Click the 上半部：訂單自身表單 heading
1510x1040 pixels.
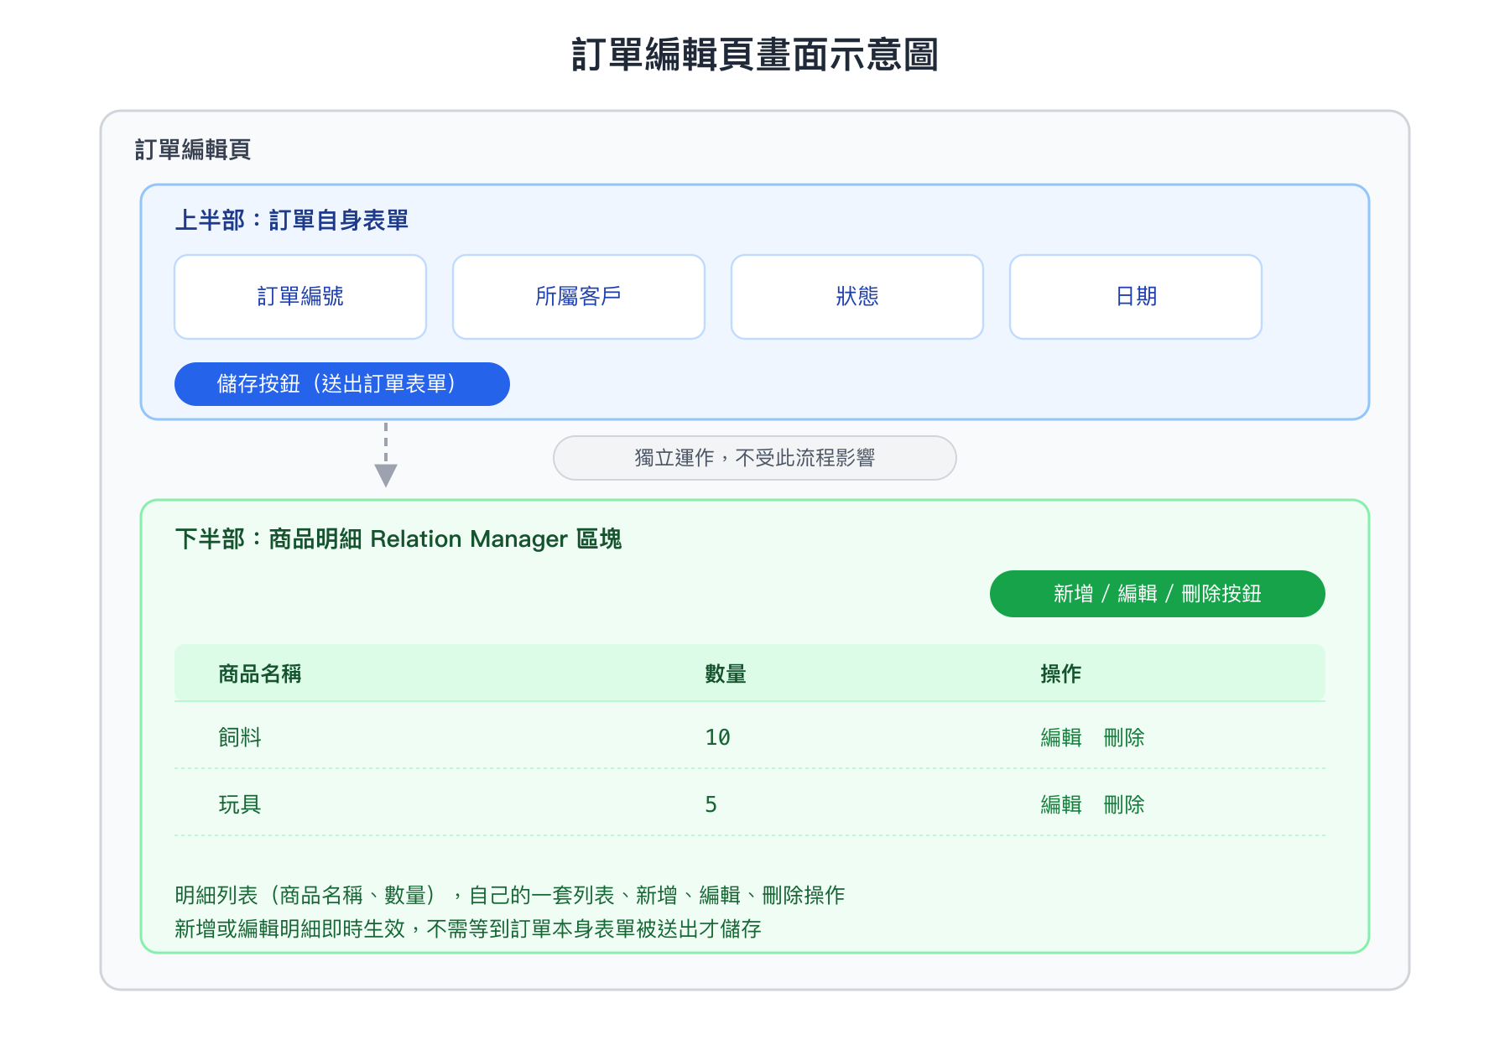click(292, 221)
